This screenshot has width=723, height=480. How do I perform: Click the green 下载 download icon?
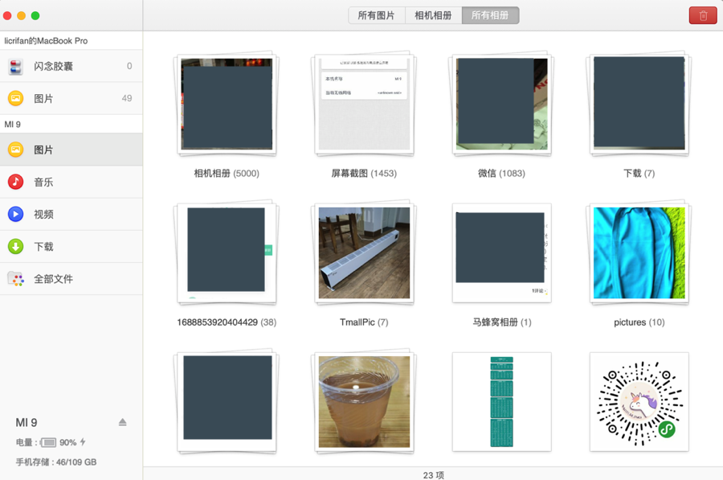16,247
